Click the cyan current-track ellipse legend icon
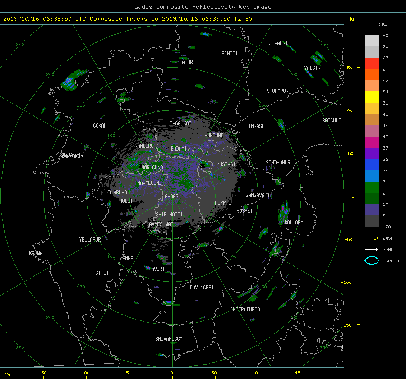 (372, 260)
